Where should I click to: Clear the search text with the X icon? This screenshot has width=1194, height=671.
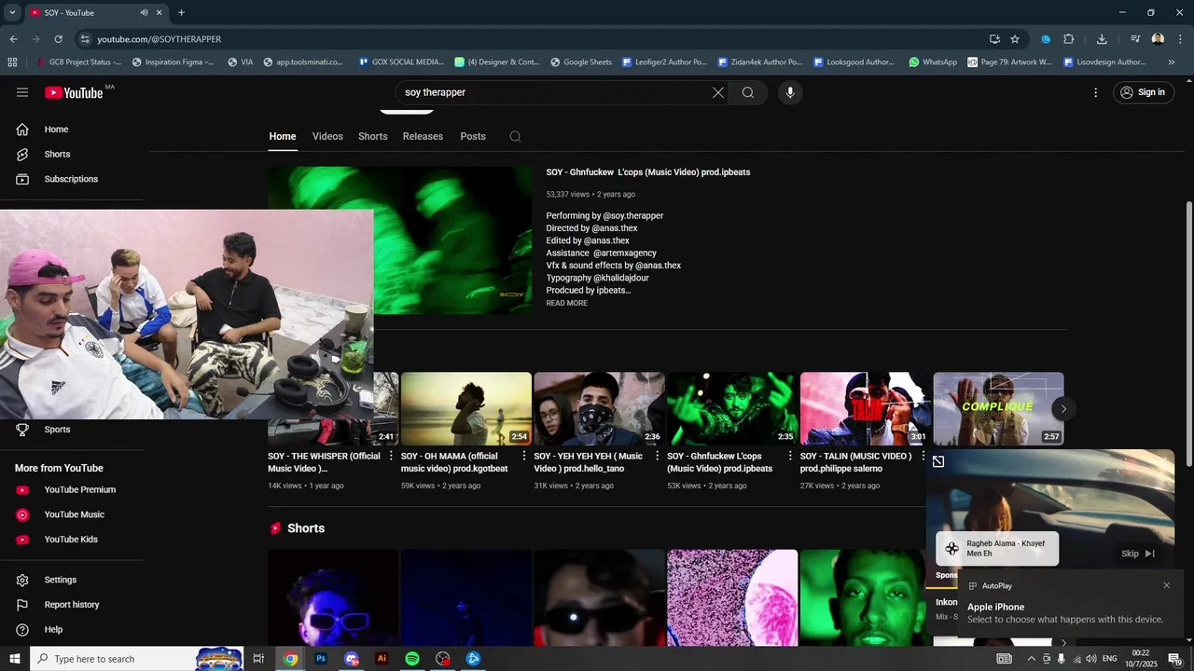click(718, 92)
